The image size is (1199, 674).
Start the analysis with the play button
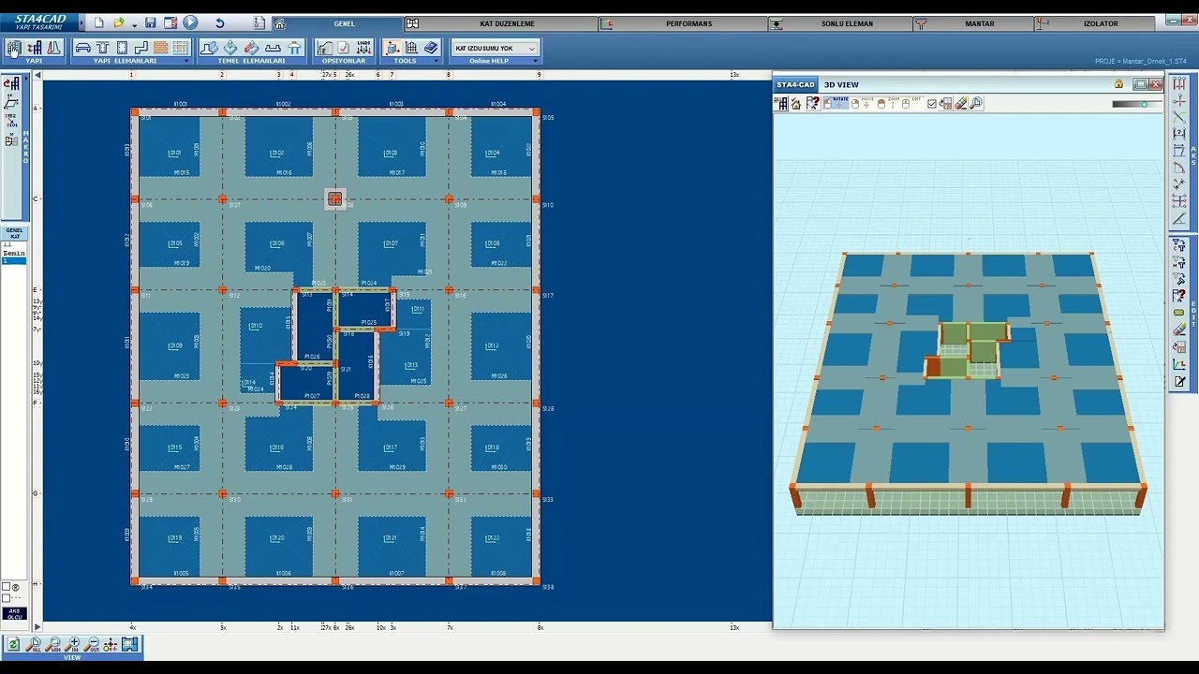coord(190,22)
